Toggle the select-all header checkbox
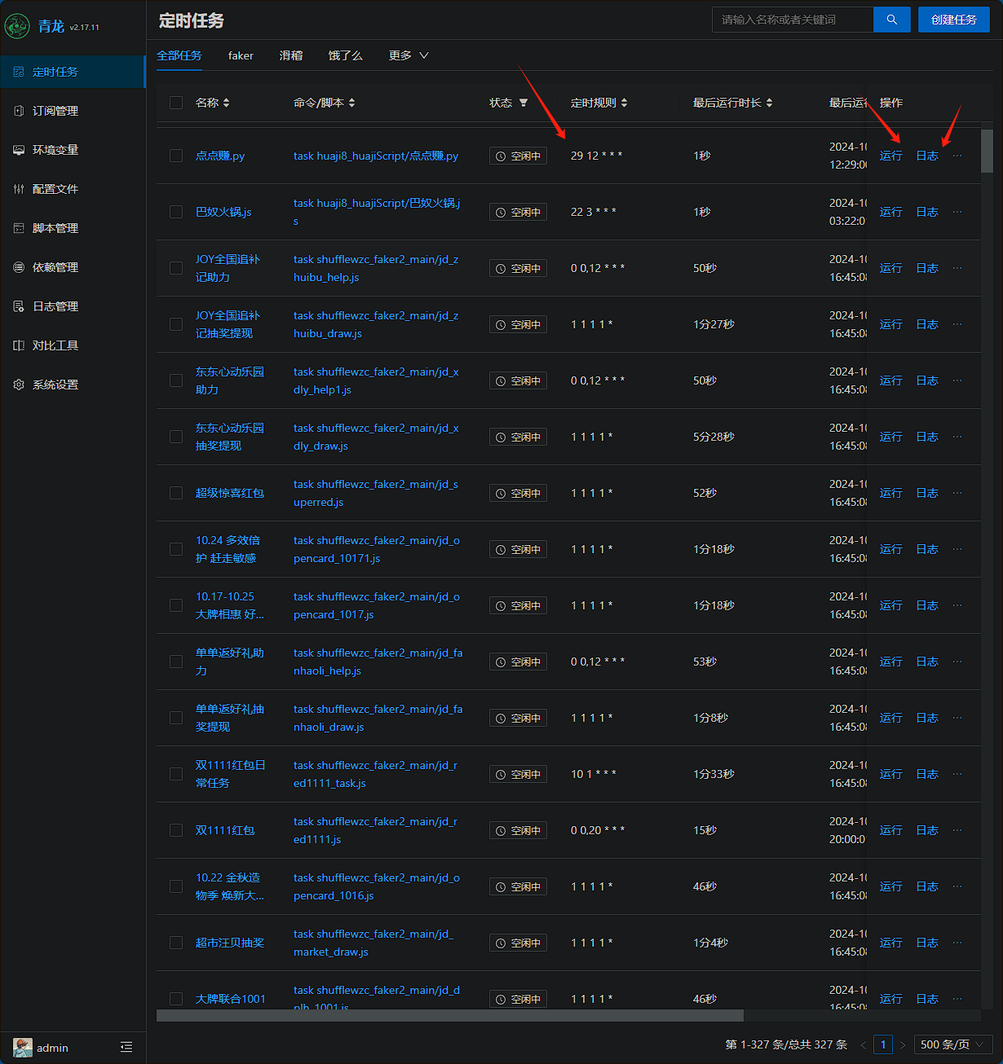Viewport: 1003px width, 1064px height. [x=176, y=103]
